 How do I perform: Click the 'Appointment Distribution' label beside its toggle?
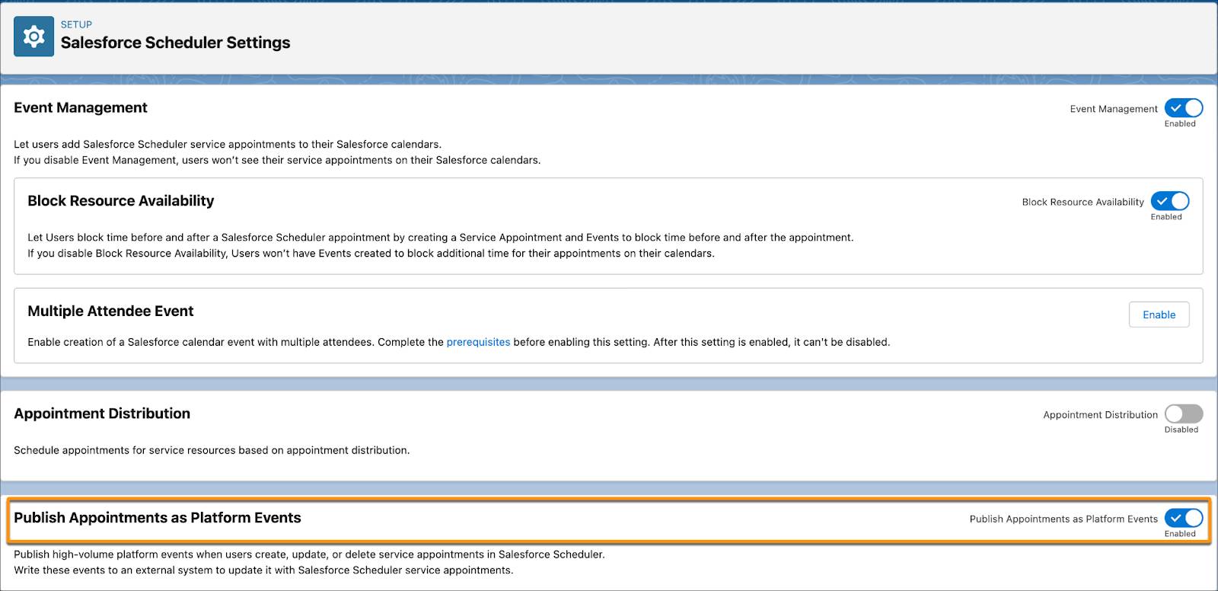tap(1100, 415)
